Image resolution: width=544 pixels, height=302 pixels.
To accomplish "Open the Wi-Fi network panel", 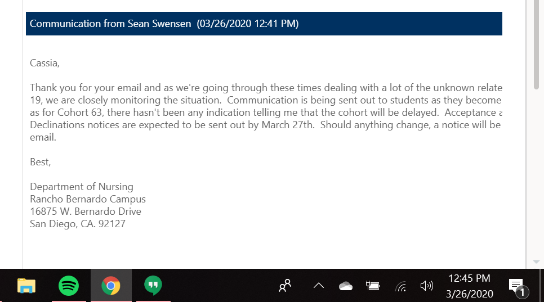I will [400, 286].
